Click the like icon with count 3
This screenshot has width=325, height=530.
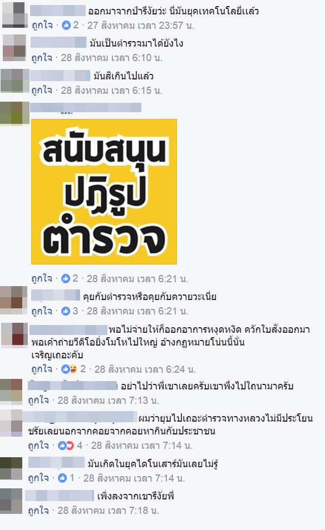tap(66, 311)
